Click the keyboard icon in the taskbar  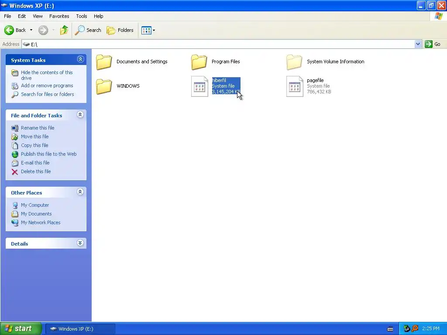tap(390, 329)
